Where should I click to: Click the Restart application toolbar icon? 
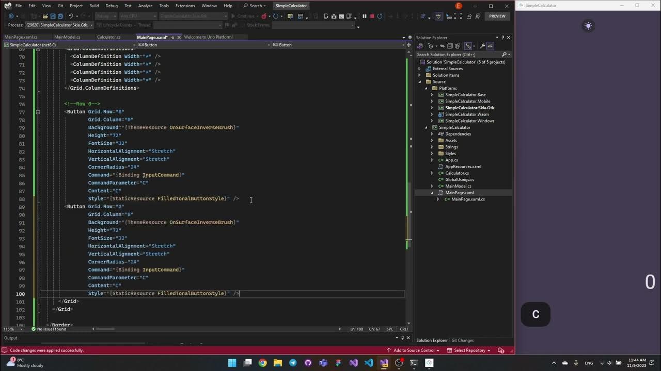(x=380, y=16)
